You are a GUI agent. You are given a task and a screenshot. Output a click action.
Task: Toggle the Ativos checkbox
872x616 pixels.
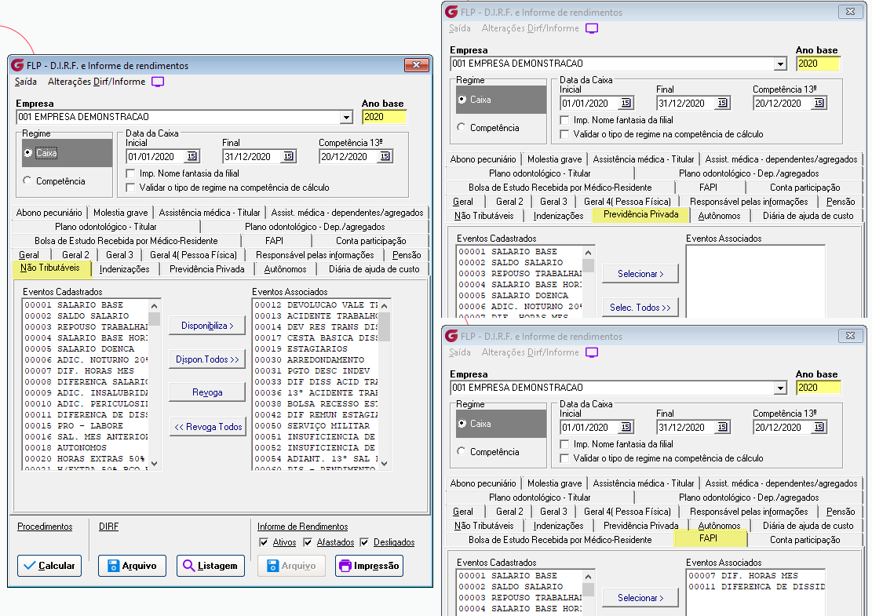click(264, 542)
